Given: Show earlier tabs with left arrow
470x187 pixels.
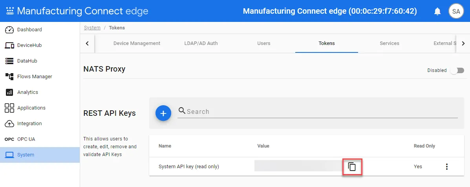Looking at the screenshot, I should [x=87, y=43].
